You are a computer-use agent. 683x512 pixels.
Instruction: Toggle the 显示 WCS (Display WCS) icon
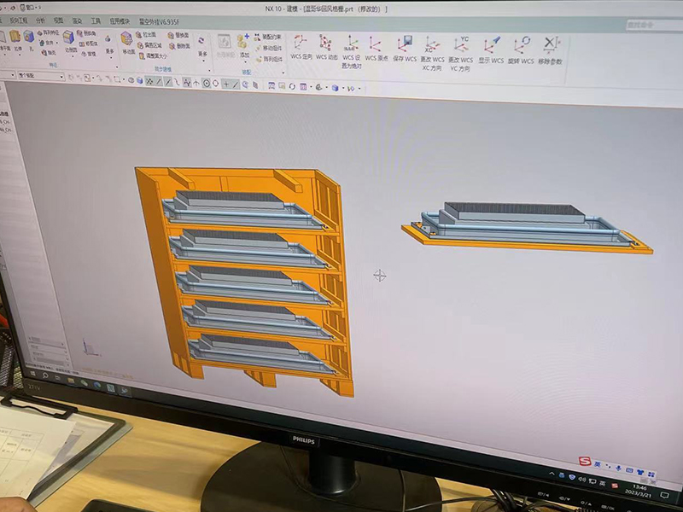point(492,44)
